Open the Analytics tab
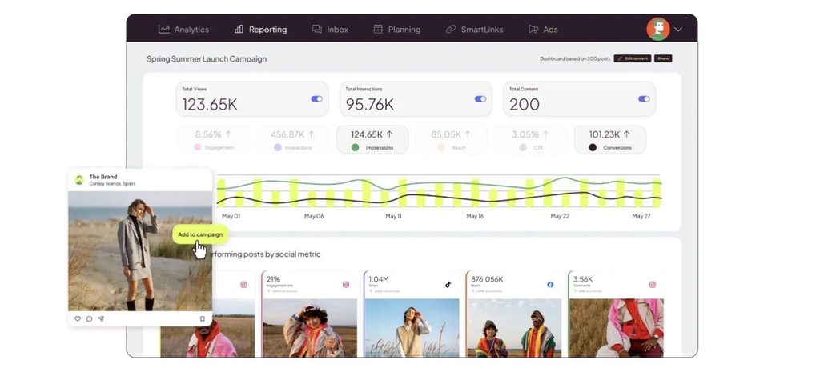 tap(183, 30)
